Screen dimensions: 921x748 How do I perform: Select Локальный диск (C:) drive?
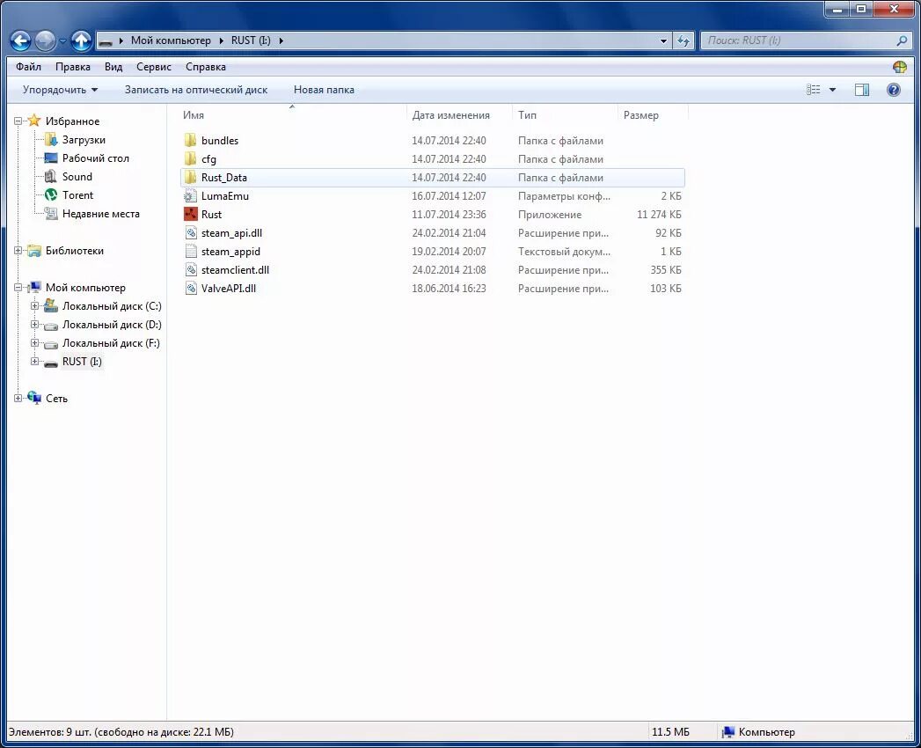112,306
